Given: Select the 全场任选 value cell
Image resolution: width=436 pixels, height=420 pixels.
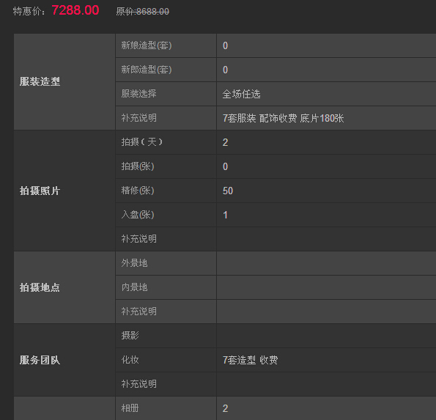Looking at the screenshot, I should pos(326,94).
